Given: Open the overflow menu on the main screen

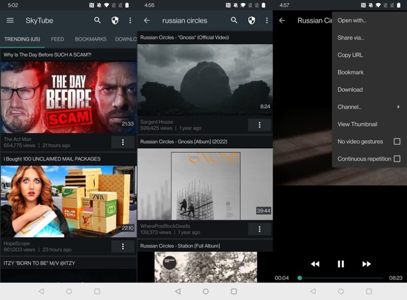Looking at the screenshot, I should click(x=130, y=21).
